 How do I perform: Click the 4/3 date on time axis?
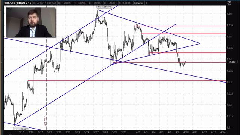[145, 132]
